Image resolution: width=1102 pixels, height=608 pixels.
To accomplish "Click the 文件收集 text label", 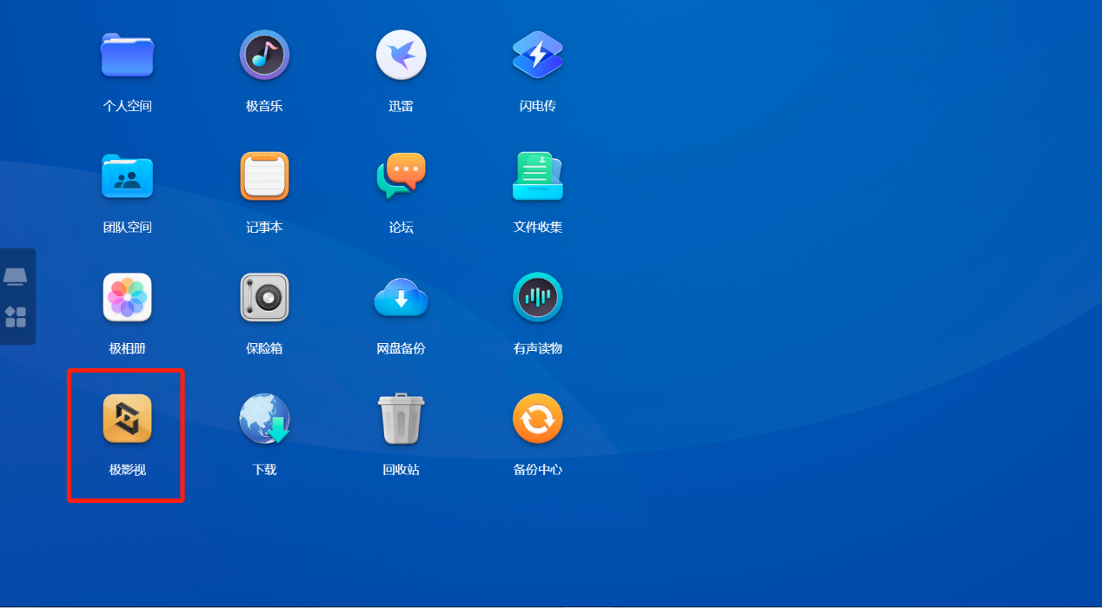I will [538, 228].
